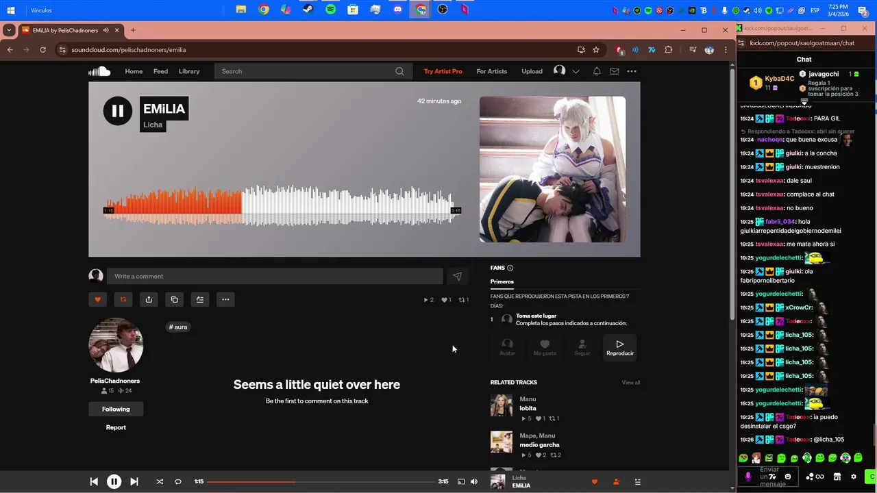Open the lobita track artwork thumbnail
The width and height of the screenshot is (877, 493).
click(502, 405)
